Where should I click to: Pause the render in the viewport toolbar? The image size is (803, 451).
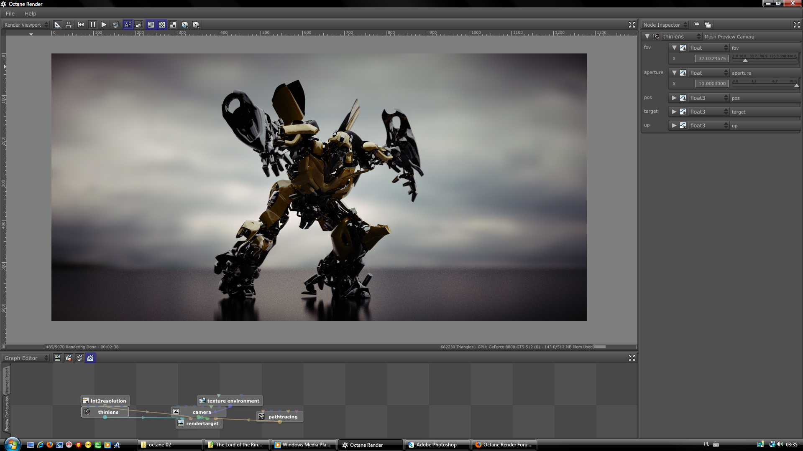pos(92,25)
